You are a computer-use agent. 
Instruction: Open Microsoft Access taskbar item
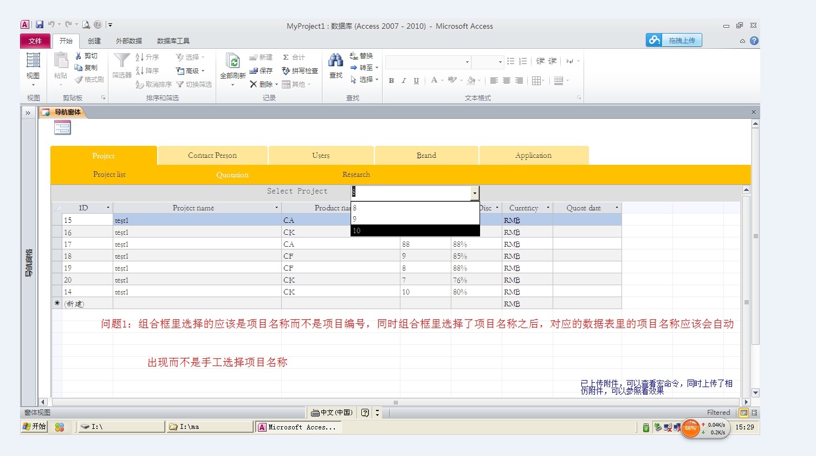(298, 427)
